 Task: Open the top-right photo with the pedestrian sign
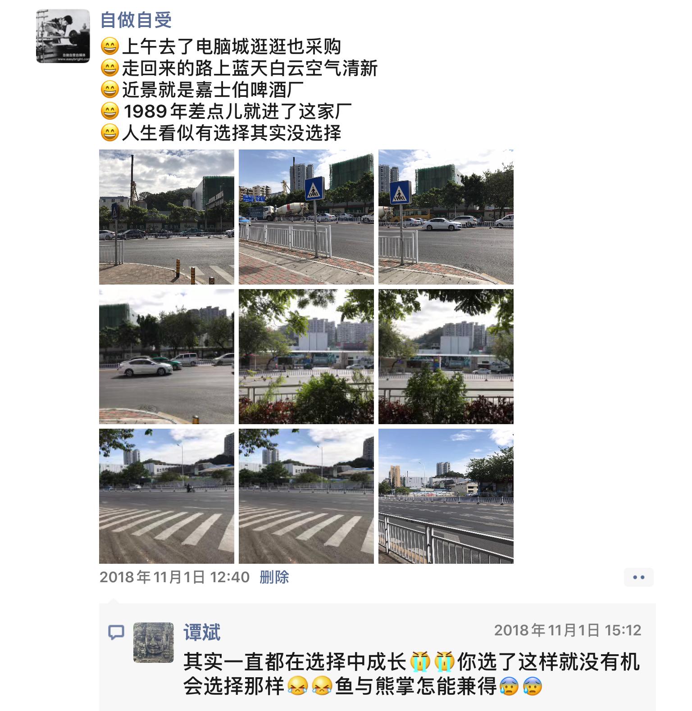point(446,217)
